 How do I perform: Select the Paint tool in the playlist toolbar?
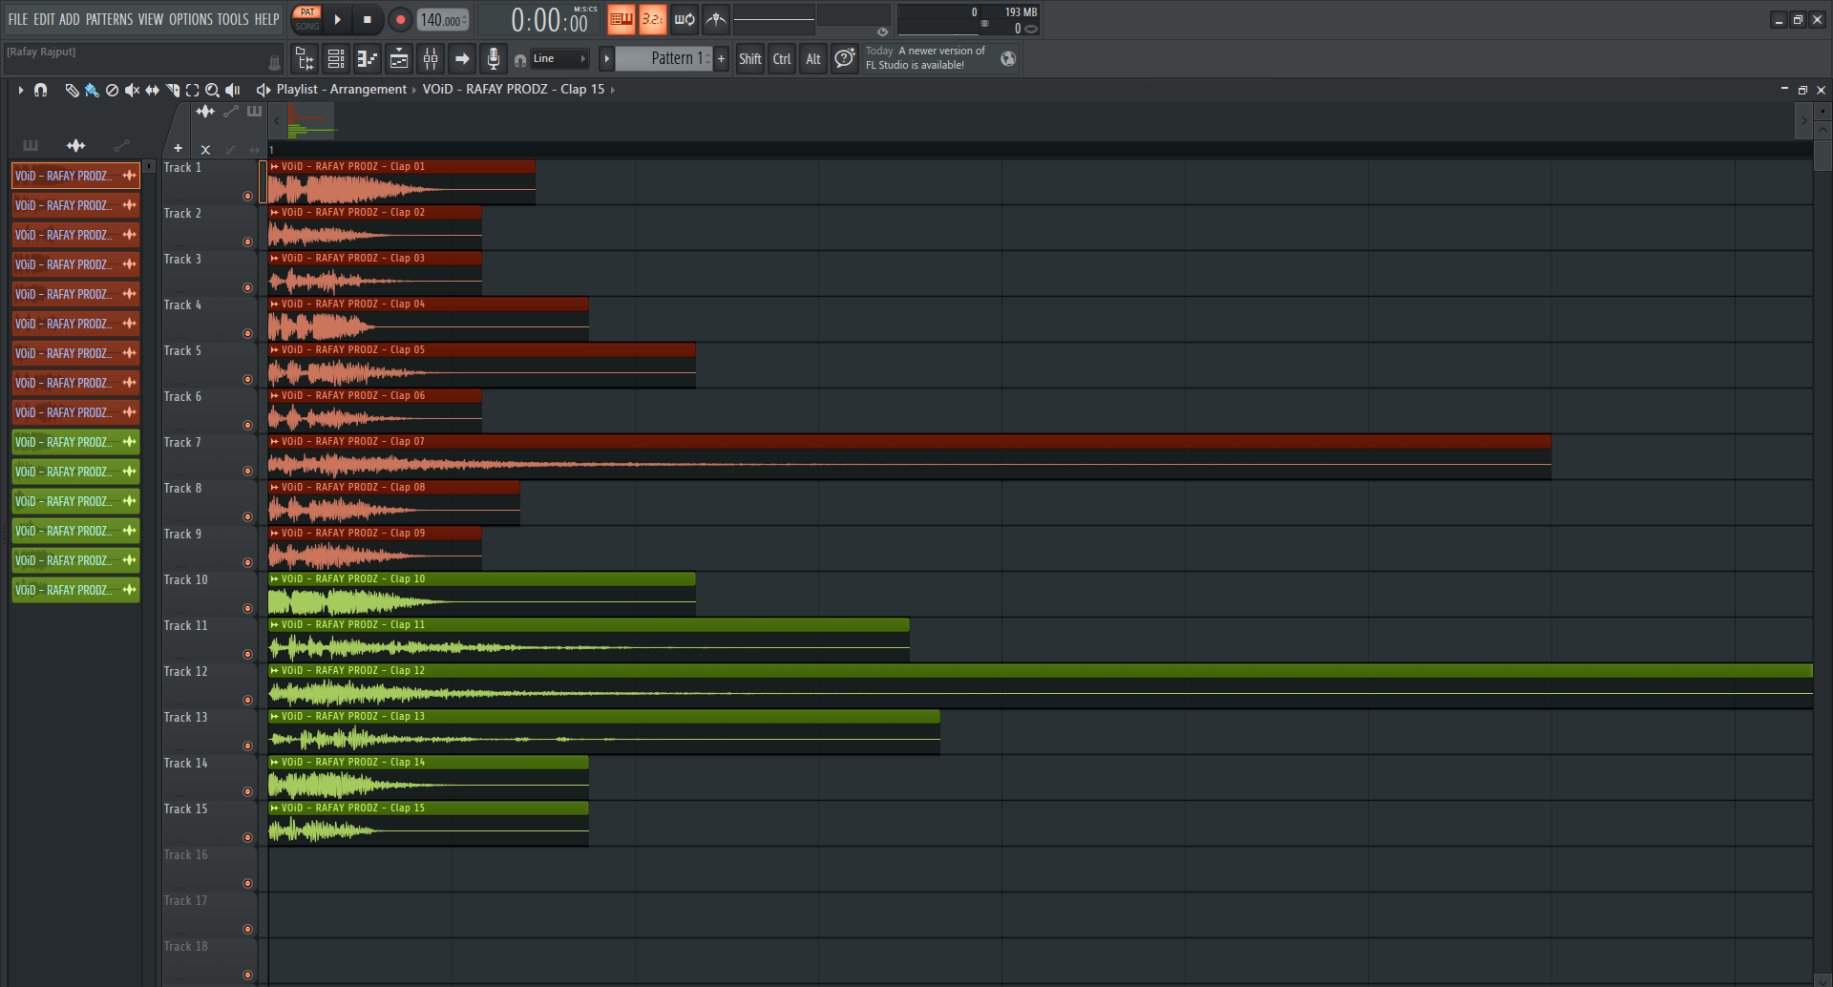pos(91,89)
